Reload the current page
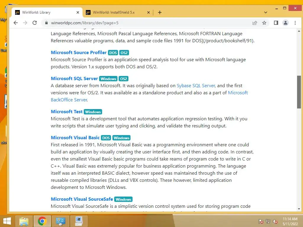Screen dimensions: 303x227 point(35,23)
